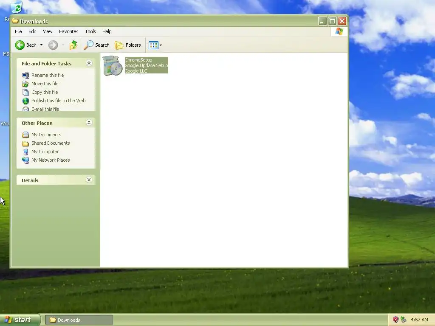
Task: Click the Up folder icon in the toolbar
Action: pyautogui.click(x=73, y=45)
